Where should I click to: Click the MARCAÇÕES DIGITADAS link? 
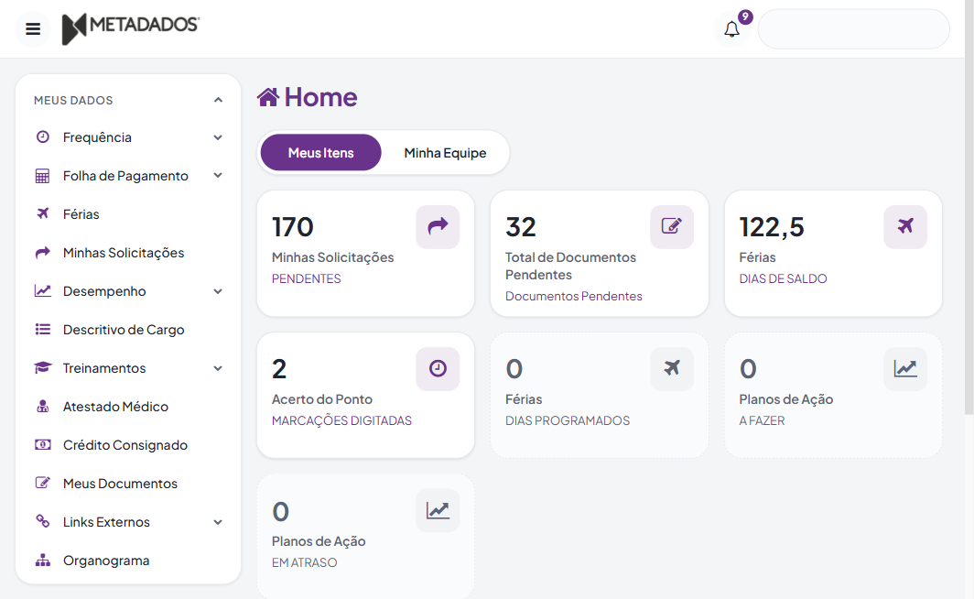coord(341,420)
